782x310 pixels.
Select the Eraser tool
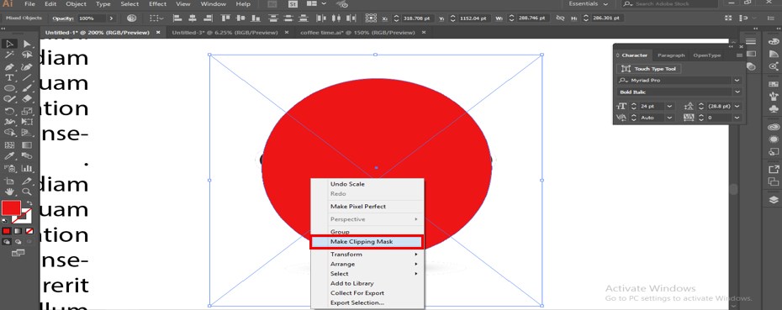click(27, 99)
